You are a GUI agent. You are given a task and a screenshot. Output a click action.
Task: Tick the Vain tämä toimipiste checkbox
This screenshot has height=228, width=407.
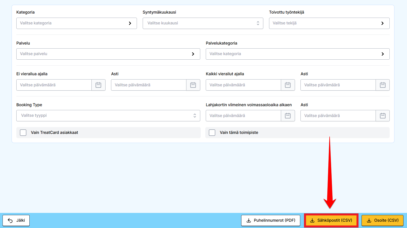pos(212,133)
